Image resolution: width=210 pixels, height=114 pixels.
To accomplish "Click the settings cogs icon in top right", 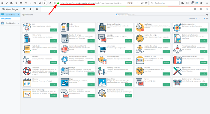I will pyautogui.click(x=201, y=9).
